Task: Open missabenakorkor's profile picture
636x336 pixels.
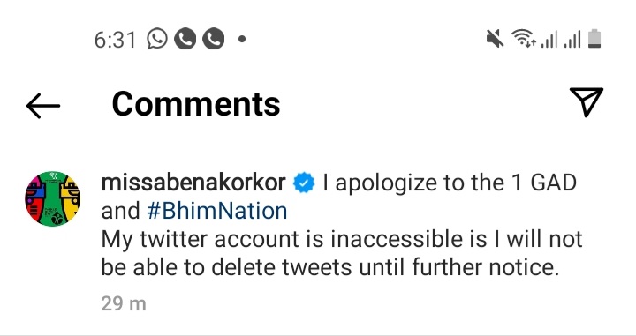Action: [53, 198]
